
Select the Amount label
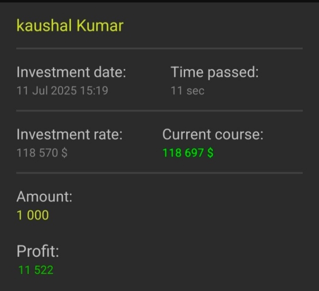pyautogui.click(x=44, y=197)
